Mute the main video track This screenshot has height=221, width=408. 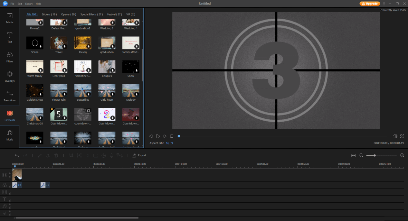pyautogui.click(x=9, y=173)
